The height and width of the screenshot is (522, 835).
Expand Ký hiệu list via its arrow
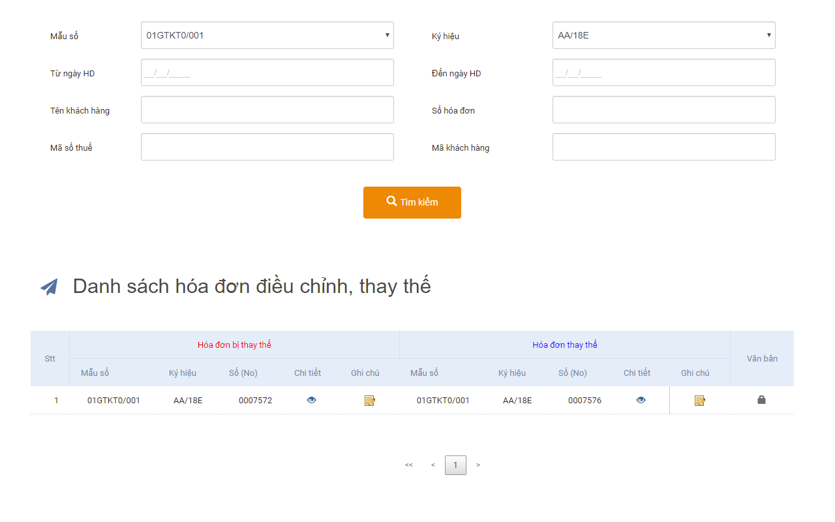pos(768,35)
